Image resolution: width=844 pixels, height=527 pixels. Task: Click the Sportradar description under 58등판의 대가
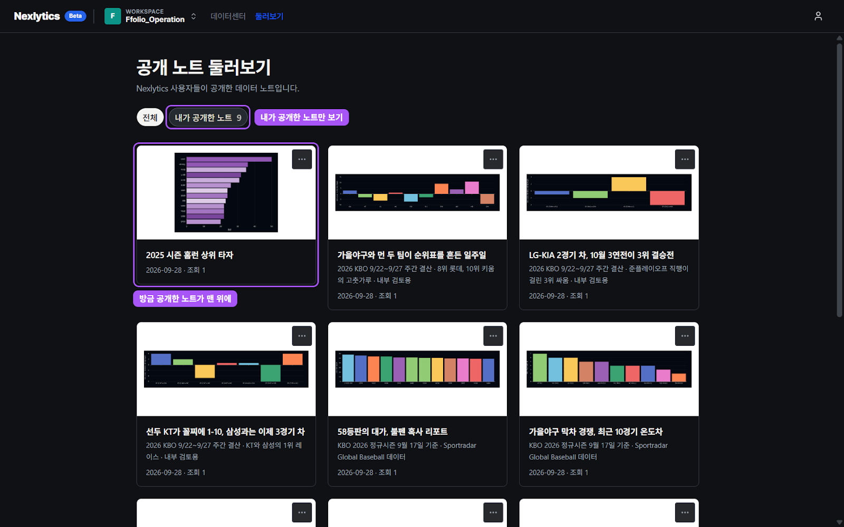tap(407, 451)
